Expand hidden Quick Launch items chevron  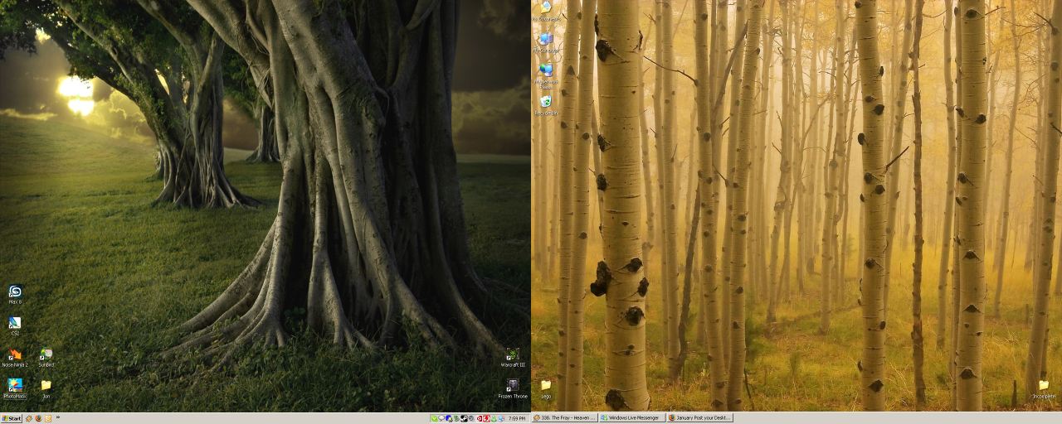(x=58, y=417)
